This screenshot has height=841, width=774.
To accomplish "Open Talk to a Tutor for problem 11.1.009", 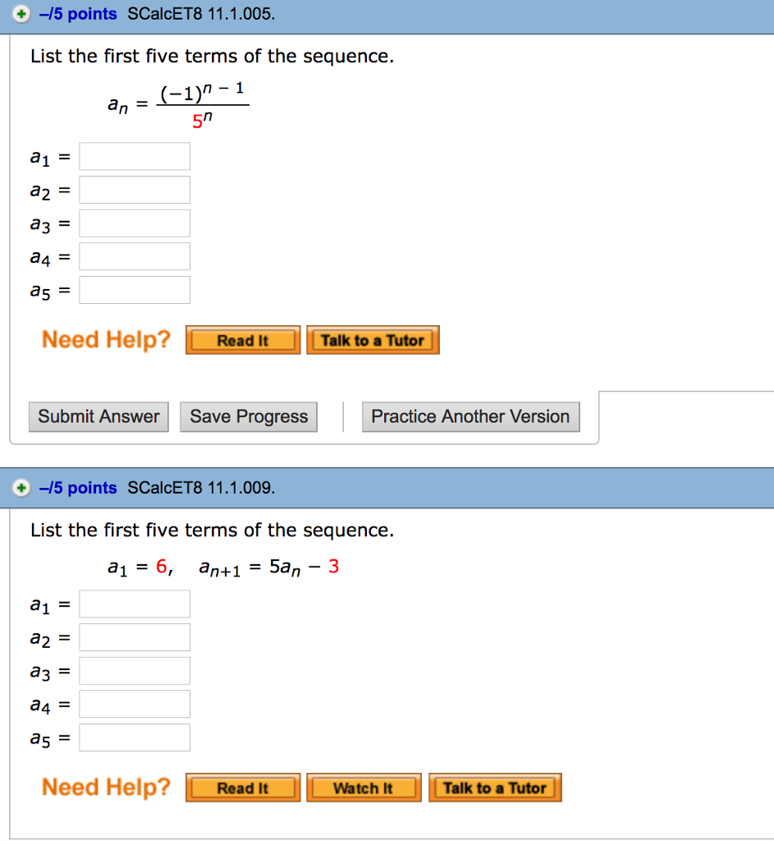I will click(494, 787).
